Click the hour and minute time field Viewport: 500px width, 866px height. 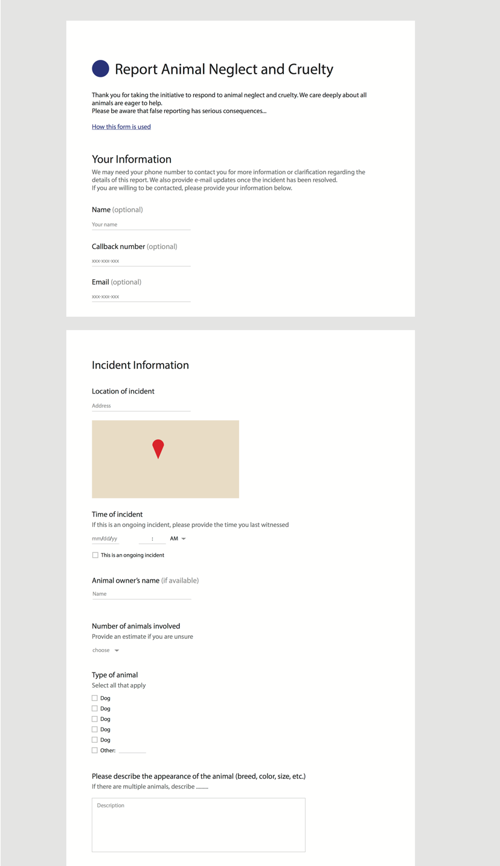(x=152, y=538)
